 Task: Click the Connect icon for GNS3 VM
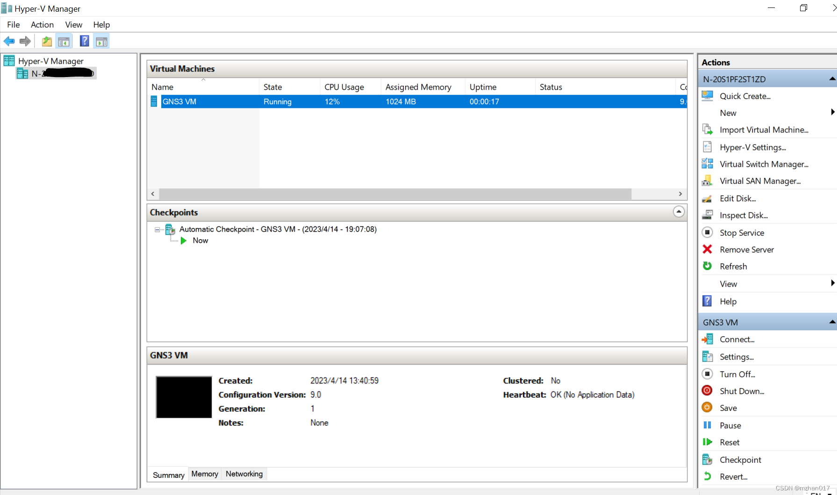coord(708,339)
